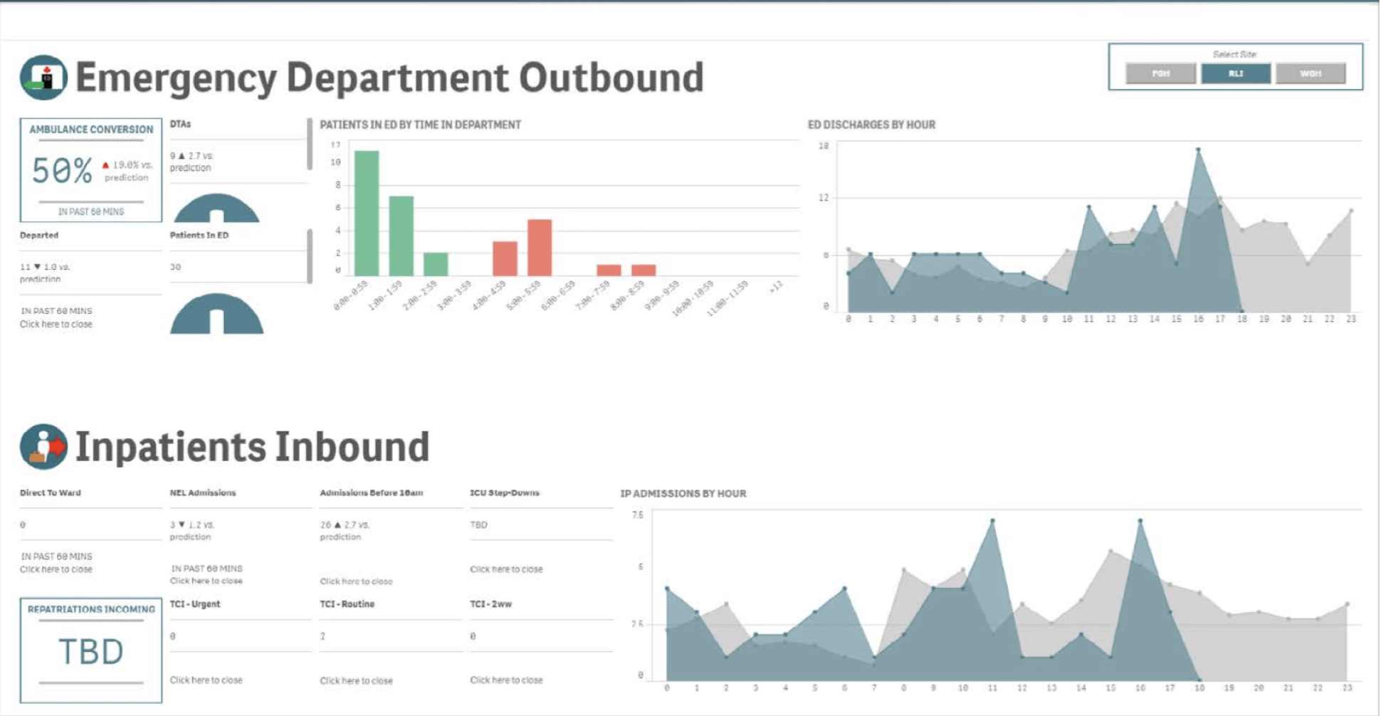
Task: Open the Repatriations Incoming TBD tile
Action: (x=91, y=651)
